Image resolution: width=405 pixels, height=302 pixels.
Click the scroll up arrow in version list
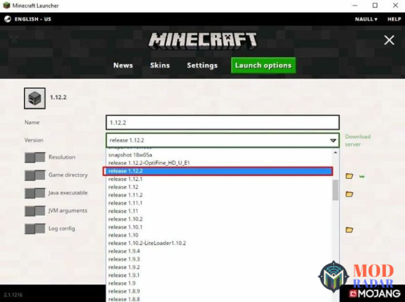click(x=335, y=153)
